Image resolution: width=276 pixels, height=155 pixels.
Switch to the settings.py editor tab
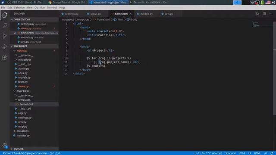(72, 14)
